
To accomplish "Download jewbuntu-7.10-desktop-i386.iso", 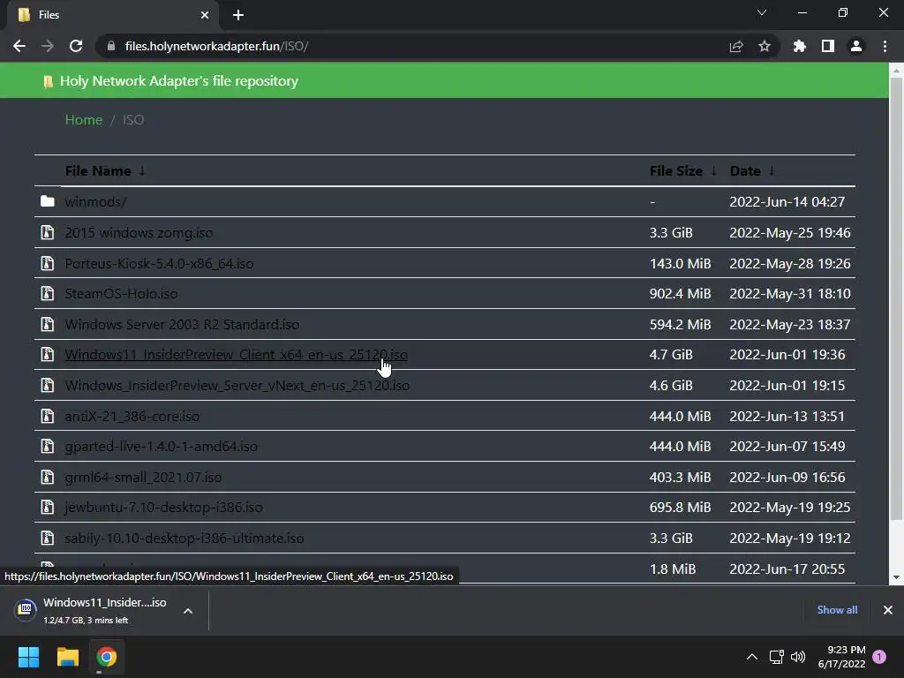I will [163, 508].
